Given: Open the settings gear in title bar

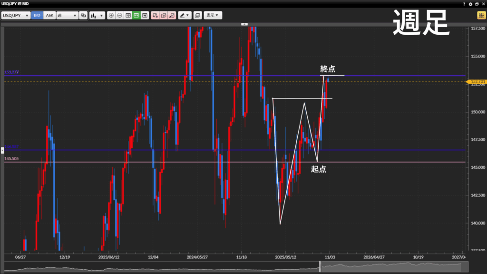Looking at the screenshot, I should 470,4.
